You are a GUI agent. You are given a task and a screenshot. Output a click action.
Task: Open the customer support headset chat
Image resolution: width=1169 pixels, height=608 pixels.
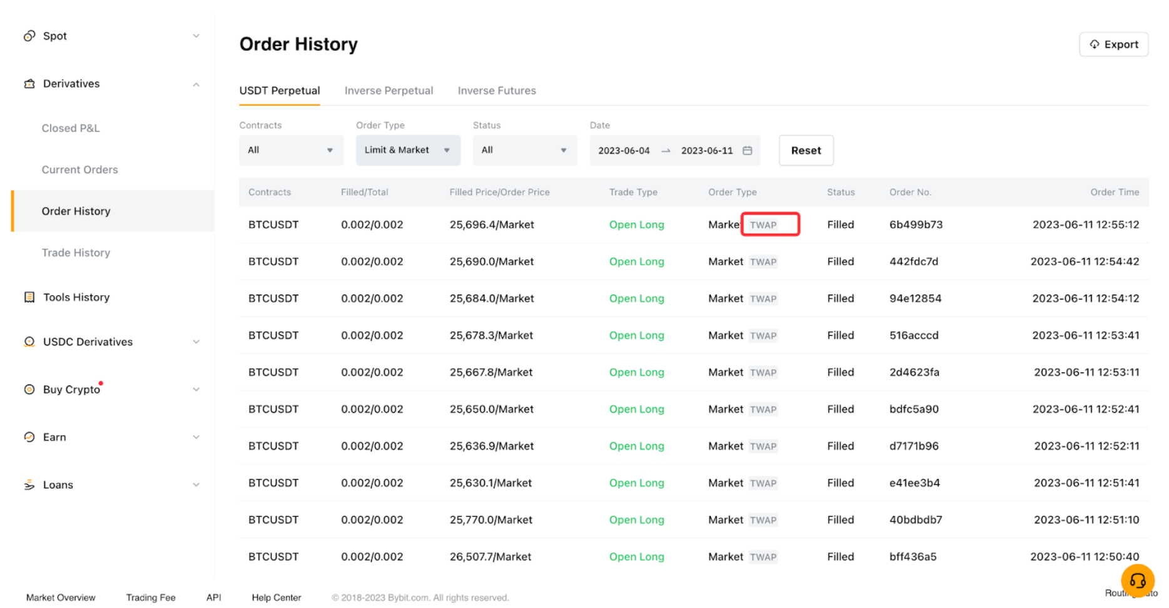1137,580
